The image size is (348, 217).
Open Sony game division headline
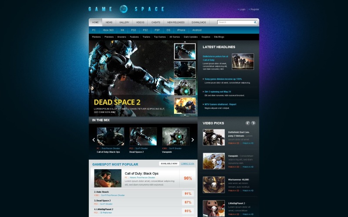coord(223,79)
